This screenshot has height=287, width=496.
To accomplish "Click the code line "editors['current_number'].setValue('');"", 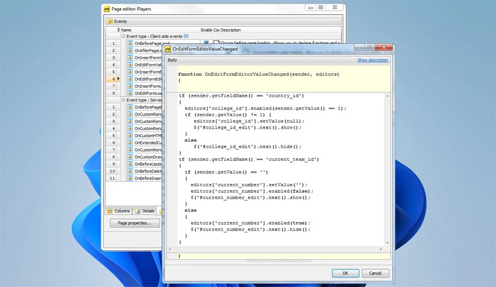I will pos(249,185).
